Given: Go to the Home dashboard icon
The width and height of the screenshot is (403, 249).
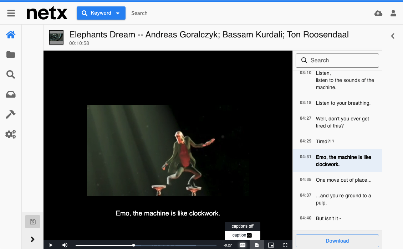Looking at the screenshot, I should pos(11,35).
